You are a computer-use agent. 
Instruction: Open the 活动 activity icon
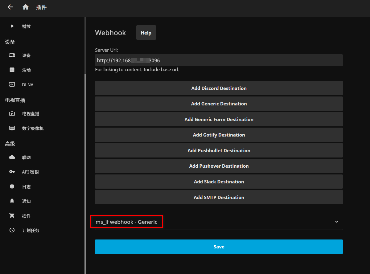pyautogui.click(x=12, y=70)
